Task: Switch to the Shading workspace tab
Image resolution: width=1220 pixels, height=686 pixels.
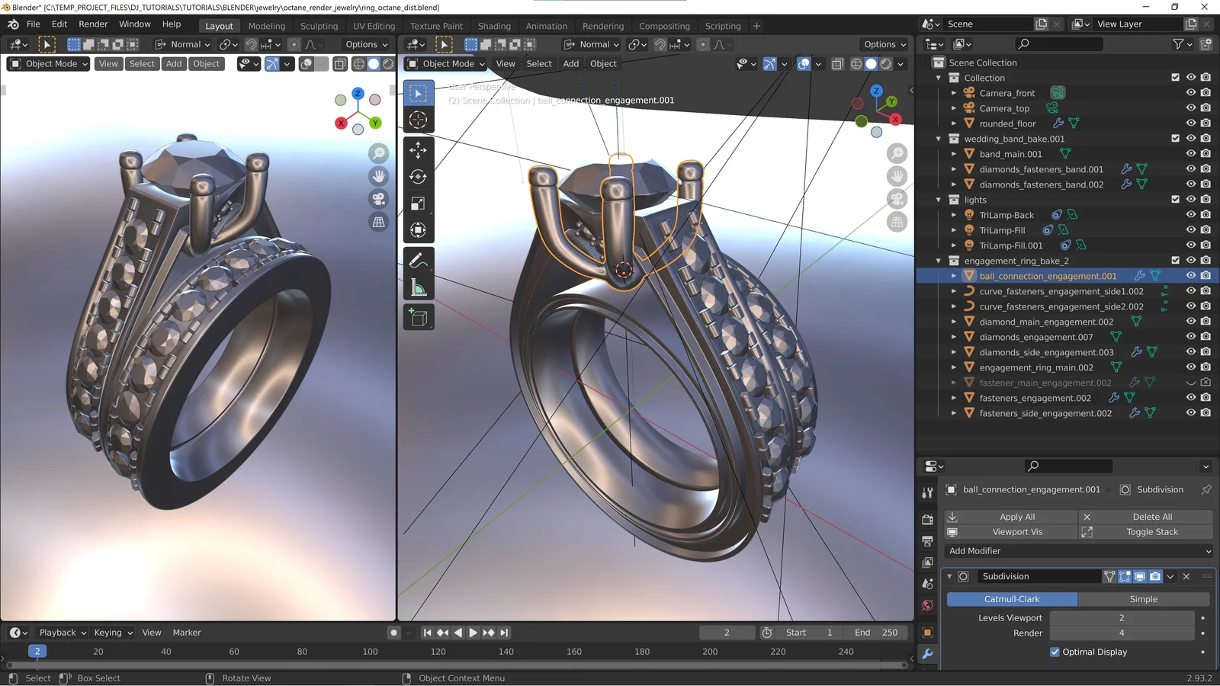Action: (x=494, y=25)
